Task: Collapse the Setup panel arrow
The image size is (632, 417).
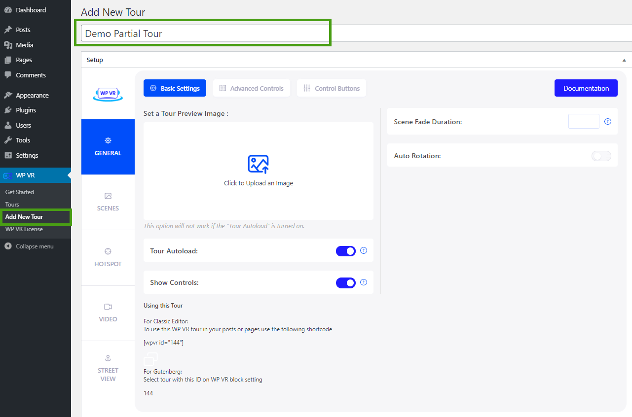Action: (x=624, y=60)
